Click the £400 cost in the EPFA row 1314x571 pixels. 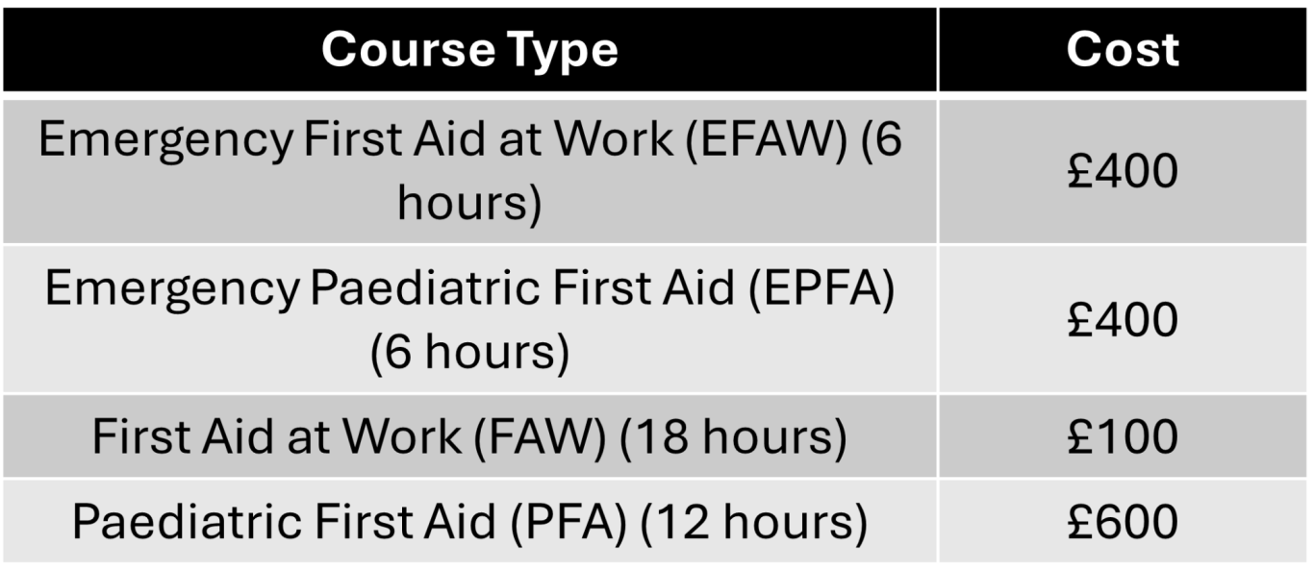(1124, 318)
